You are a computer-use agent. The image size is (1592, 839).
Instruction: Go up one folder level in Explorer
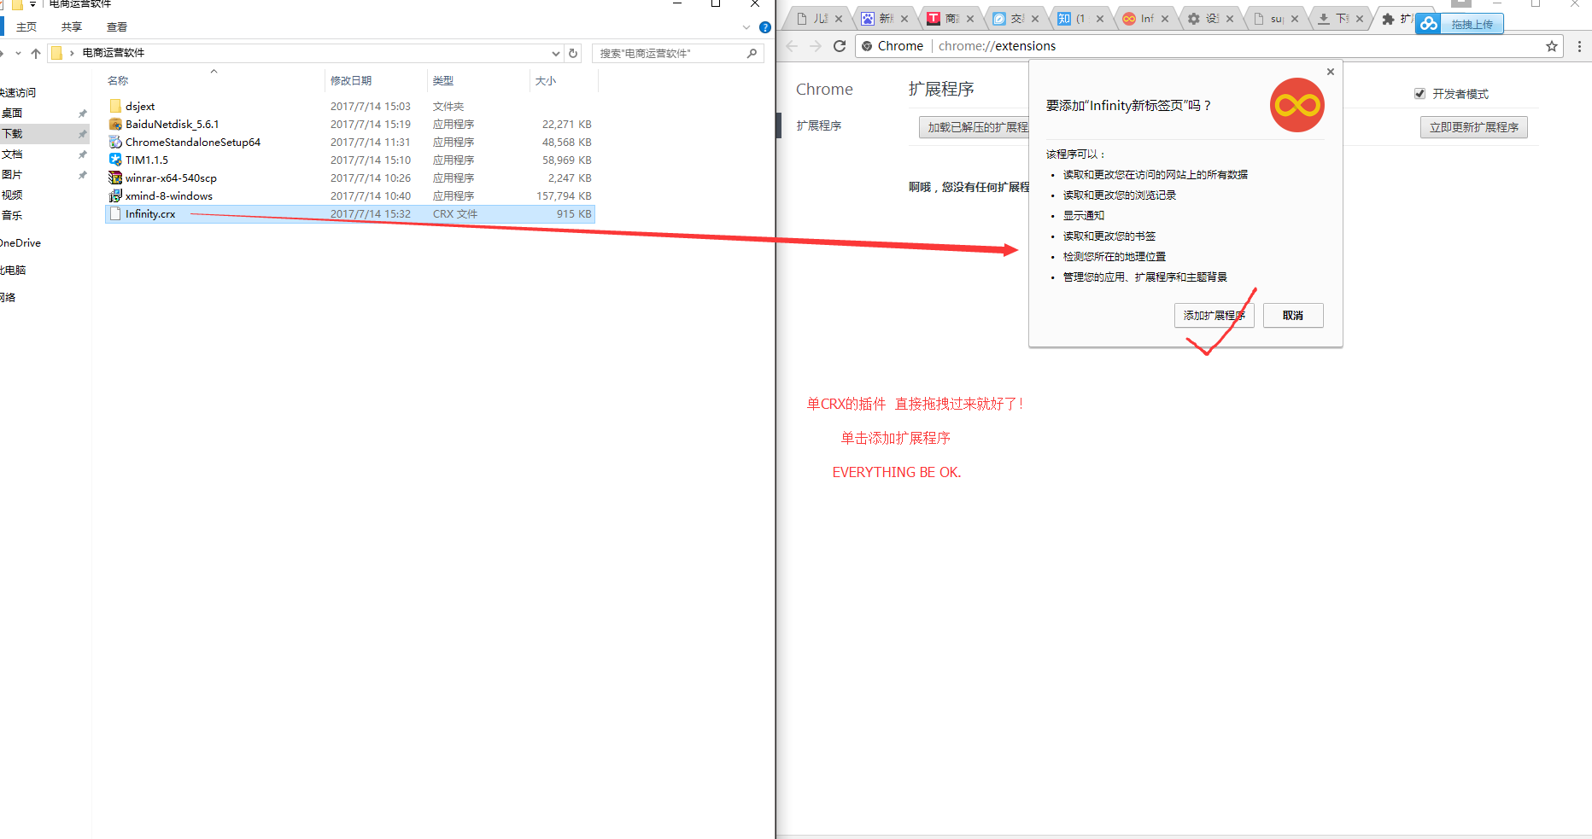(x=36, y=53)
